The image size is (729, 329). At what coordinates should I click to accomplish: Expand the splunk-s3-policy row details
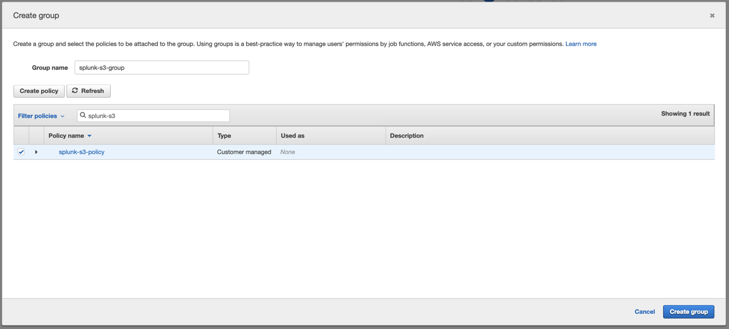click(x=36, y=152)
